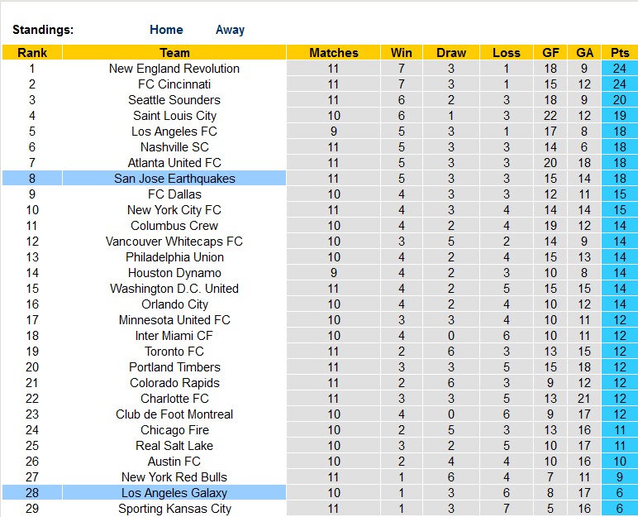638x517 pixels.
Task: Click on FC Cincinnati team name
Action: (x=174, y=84)
